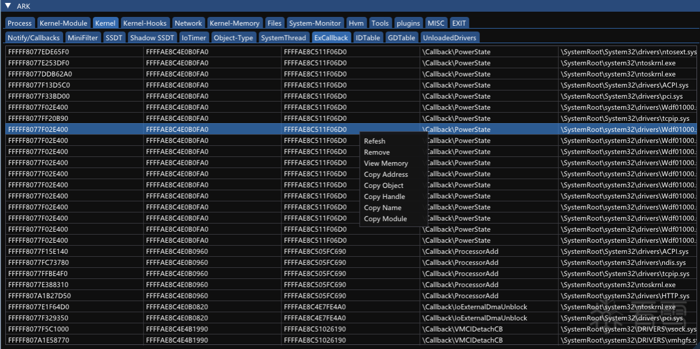Open the Tools tab
Image resolution: width=700 pixels, height=349 pixels.
(380, 23)
